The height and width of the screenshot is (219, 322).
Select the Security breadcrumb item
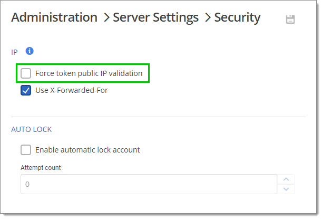237,17
